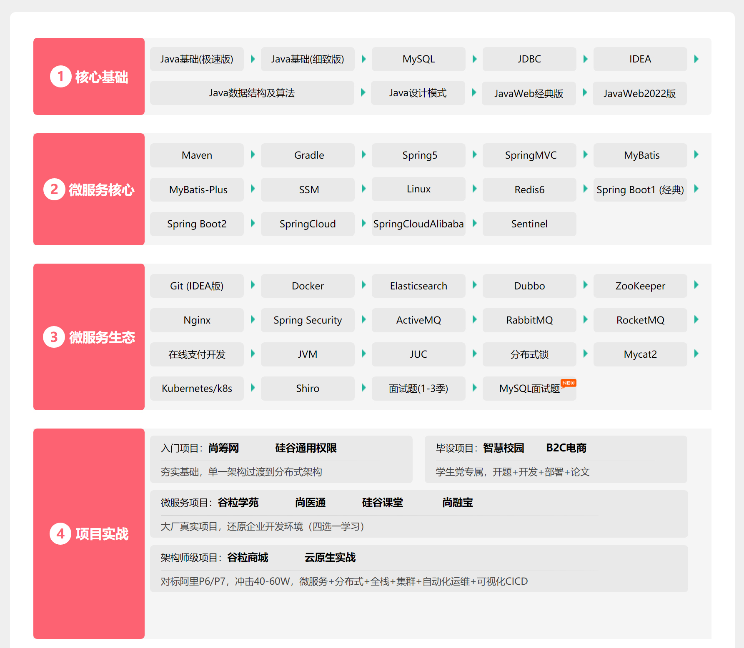Click the green arrow right of ZooKeeper
Viewport: 744px width, 648px height.
(696, 285)
